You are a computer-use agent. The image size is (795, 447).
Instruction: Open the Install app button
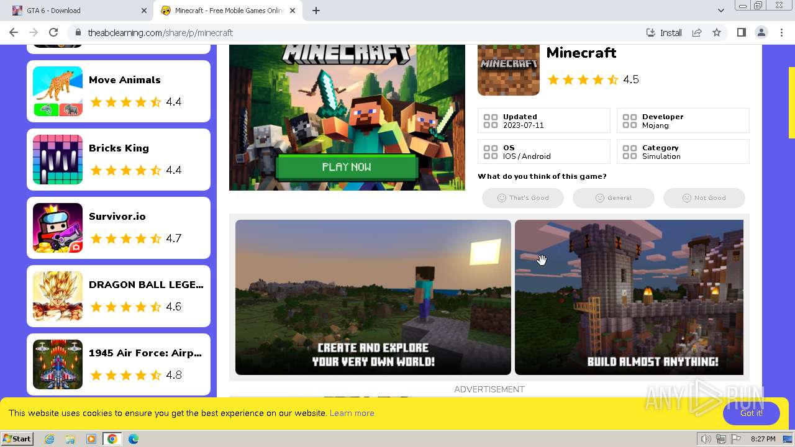664,32
